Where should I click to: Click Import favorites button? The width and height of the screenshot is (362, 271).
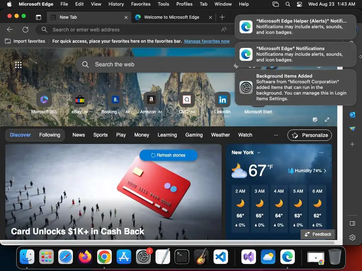pyautogui.click(x=25, y=41)
